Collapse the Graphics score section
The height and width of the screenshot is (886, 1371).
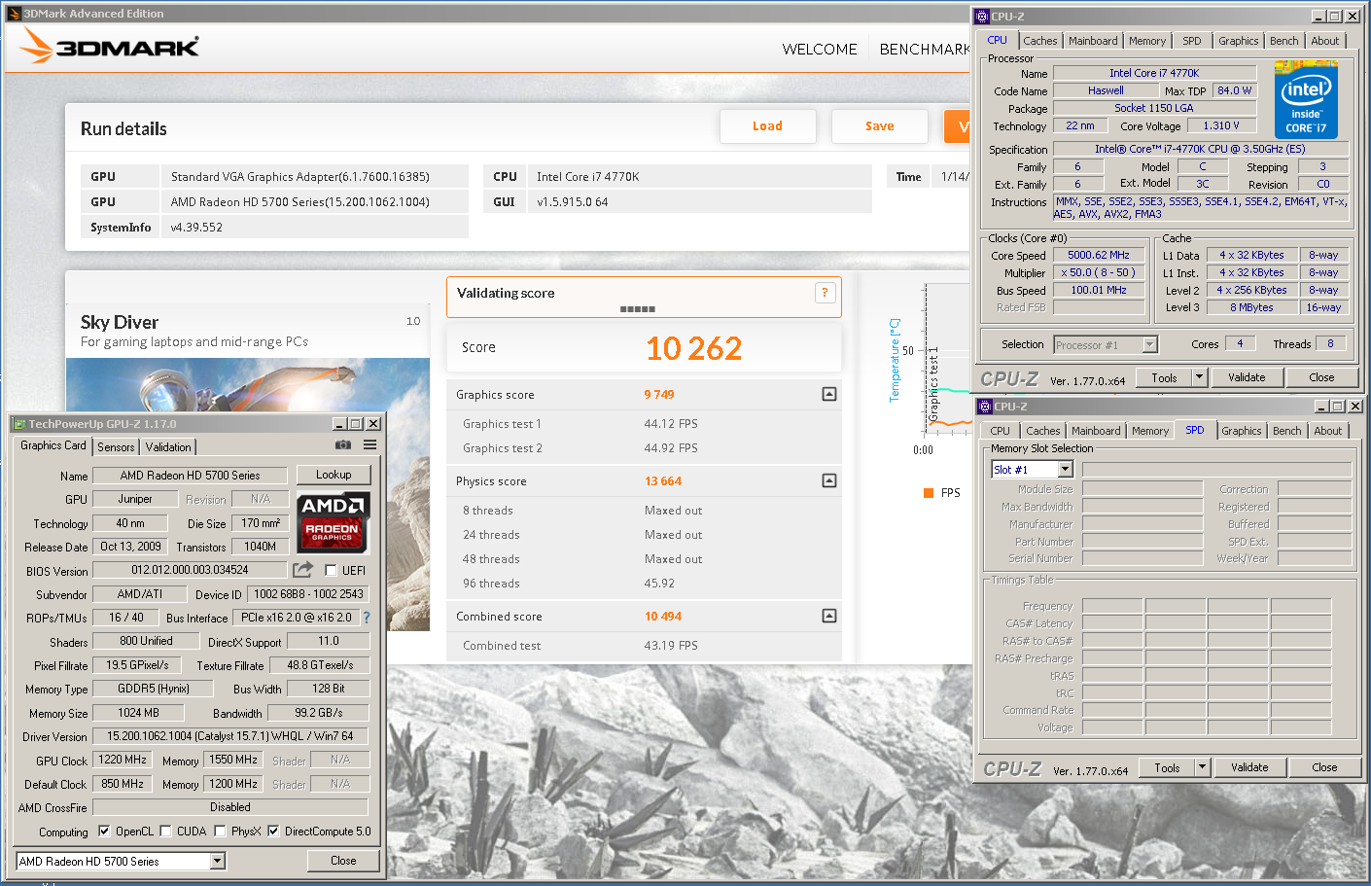[x=829, y=394]
